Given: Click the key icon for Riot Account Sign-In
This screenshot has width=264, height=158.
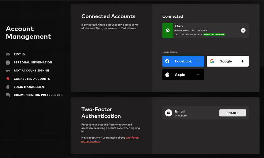Looking at the screenshot, I should (8, 71).
